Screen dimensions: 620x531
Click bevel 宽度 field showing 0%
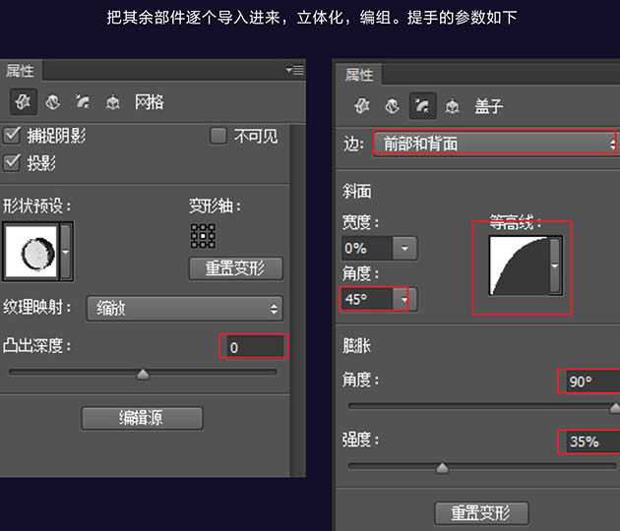367,248
